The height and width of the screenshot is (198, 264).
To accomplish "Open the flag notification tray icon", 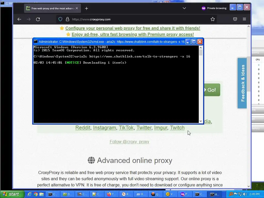I will (x=236, y=194).
